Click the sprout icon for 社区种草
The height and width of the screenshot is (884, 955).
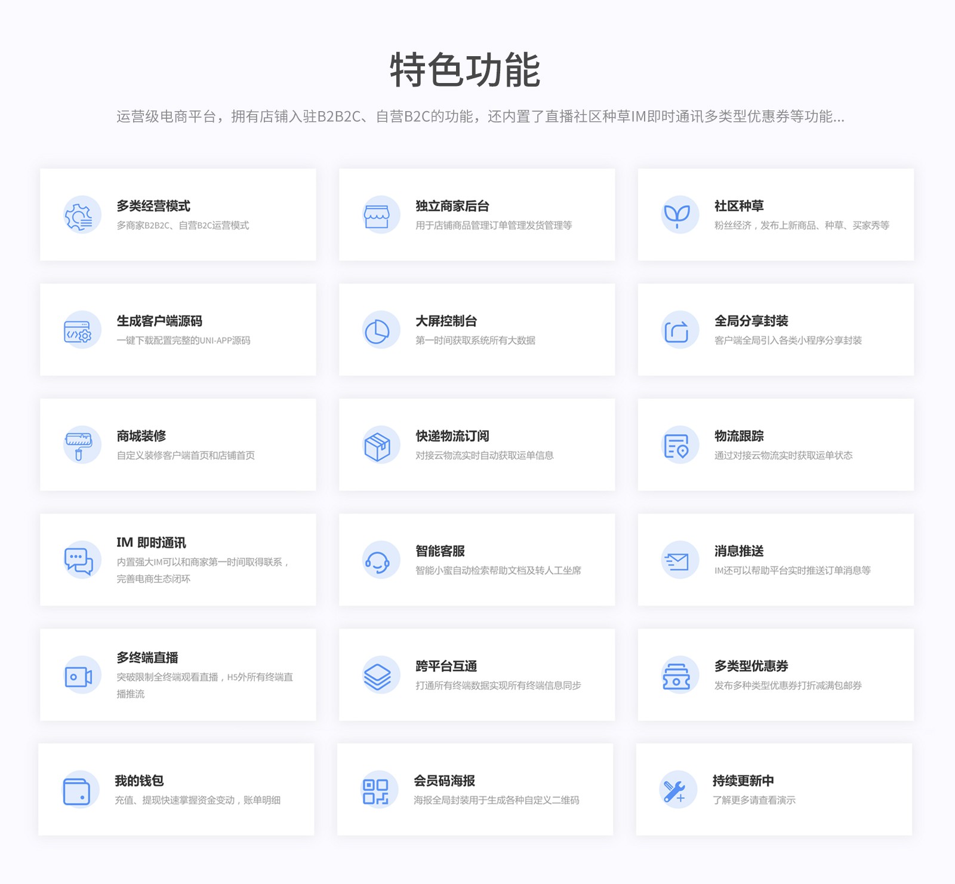(677, 216)
